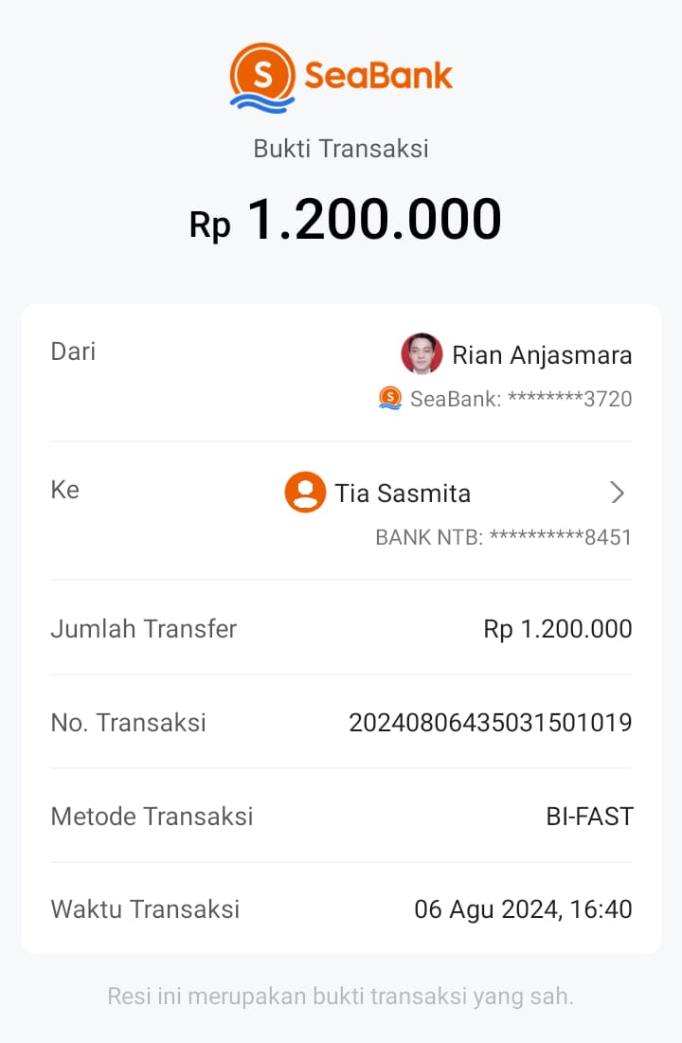Tap the sender profile photo beside Rian Anjasmara
This screenshot has height=1043, width=682.
(422, 354)
